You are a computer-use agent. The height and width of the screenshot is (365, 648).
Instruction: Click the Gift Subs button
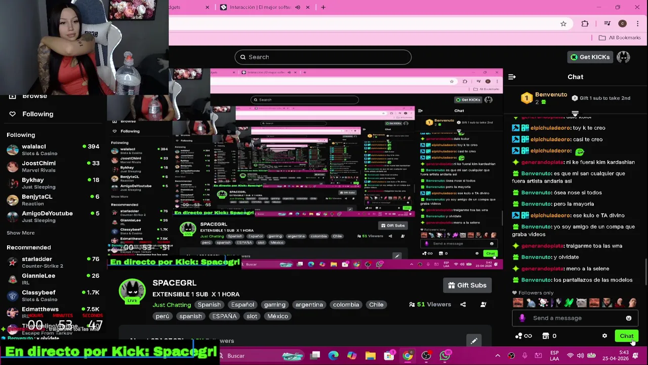(467, 285)
